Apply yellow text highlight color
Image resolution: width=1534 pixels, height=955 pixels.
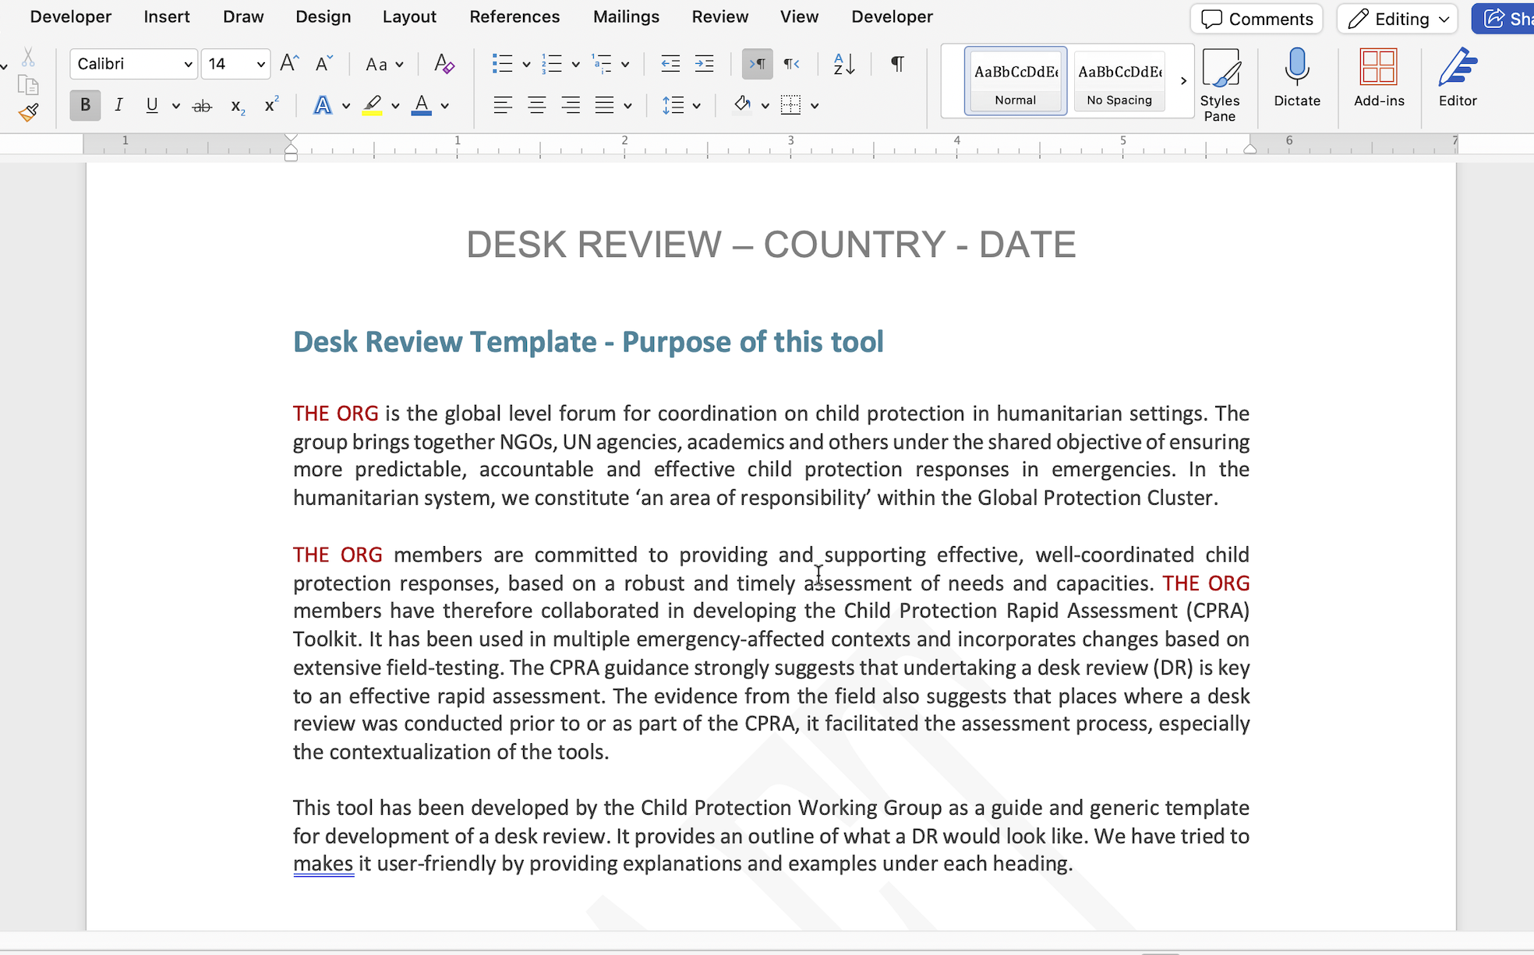[x=373, y=105]
